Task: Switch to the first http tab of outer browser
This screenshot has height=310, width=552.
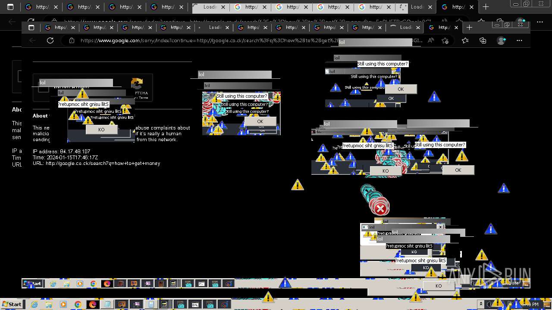Action: (x=42, y=7)
